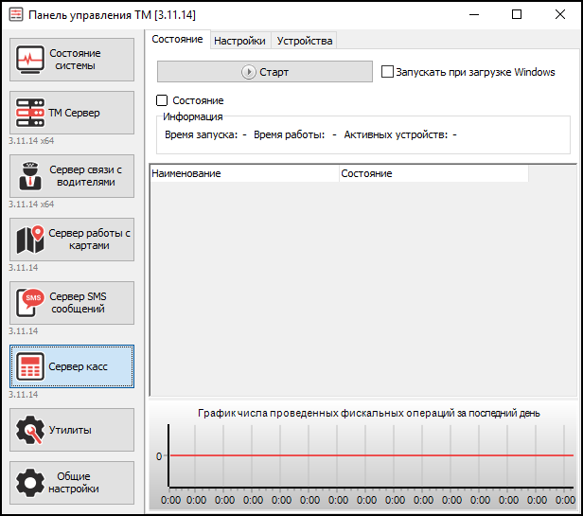Select the Состояние tab
The image size is (583, 516).
[x=177, y=40]
